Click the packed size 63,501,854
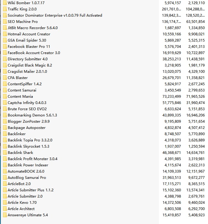 click(x=196, y=22)
